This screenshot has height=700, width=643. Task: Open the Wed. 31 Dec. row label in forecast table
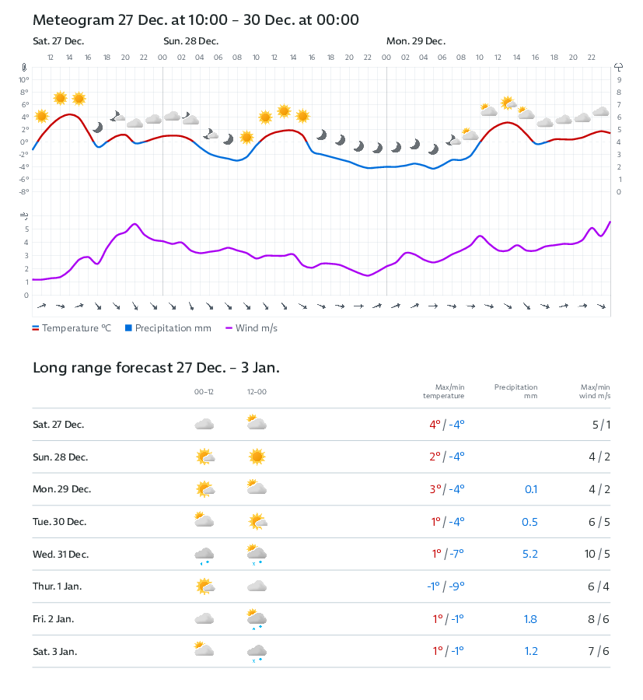click(x=61, y=555)
